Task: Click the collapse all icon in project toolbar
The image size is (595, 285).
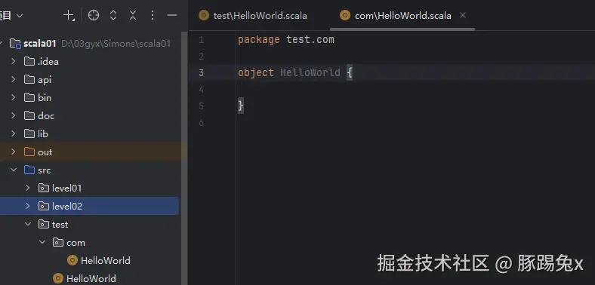Action: click(x=133, y=15)
